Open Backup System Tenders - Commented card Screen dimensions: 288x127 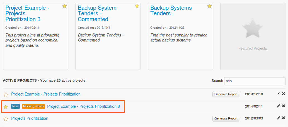(97, 13)
